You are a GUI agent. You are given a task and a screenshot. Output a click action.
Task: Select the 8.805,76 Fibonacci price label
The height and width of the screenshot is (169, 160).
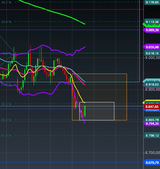[152, 120]
